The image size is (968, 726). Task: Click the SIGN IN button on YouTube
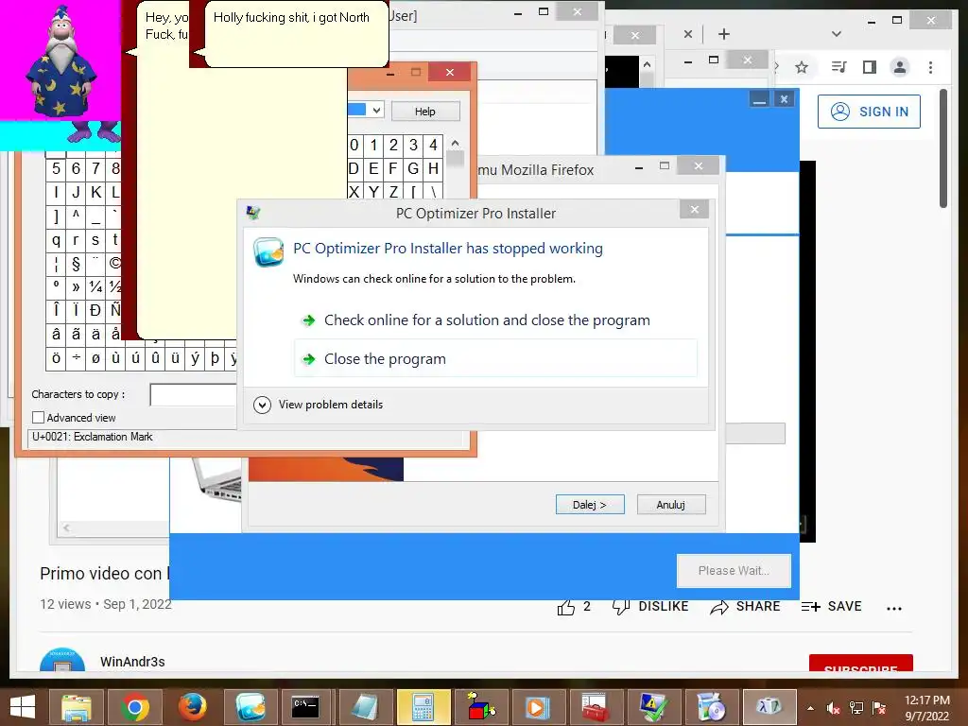click(x=869, y=112)
